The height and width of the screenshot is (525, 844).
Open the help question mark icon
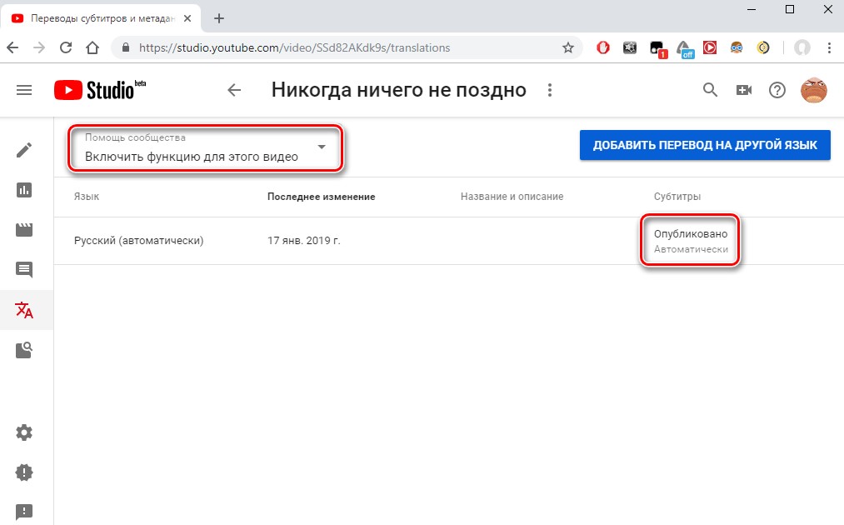point(777,90)
